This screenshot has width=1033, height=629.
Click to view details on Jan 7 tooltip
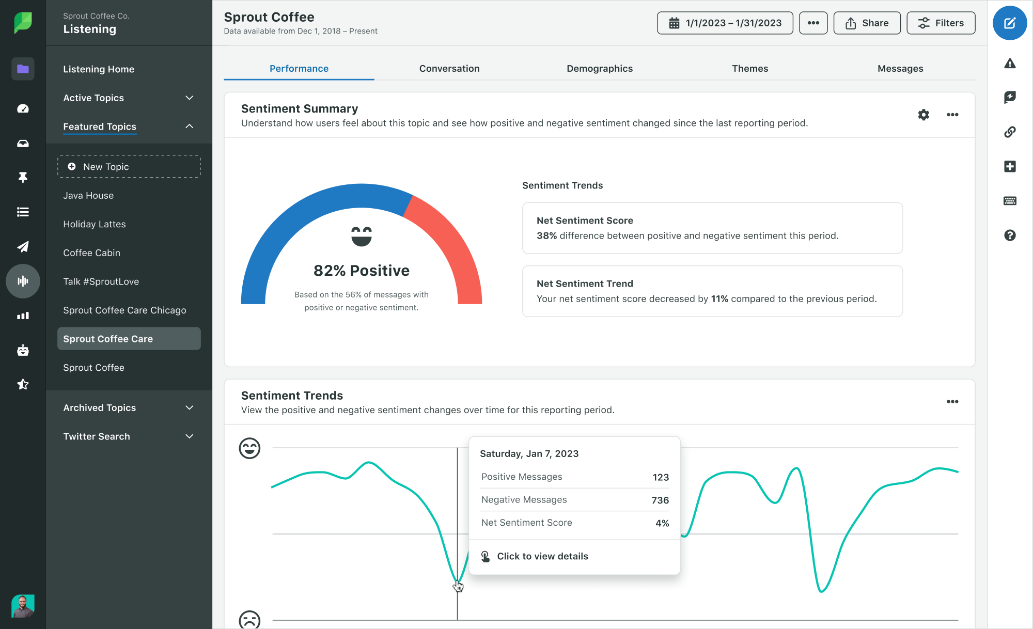542,556
